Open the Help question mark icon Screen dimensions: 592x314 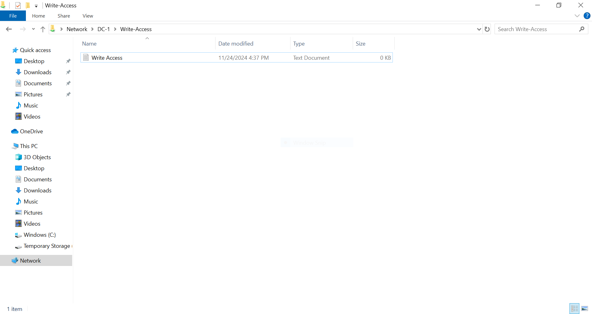[x=587, y=16]
